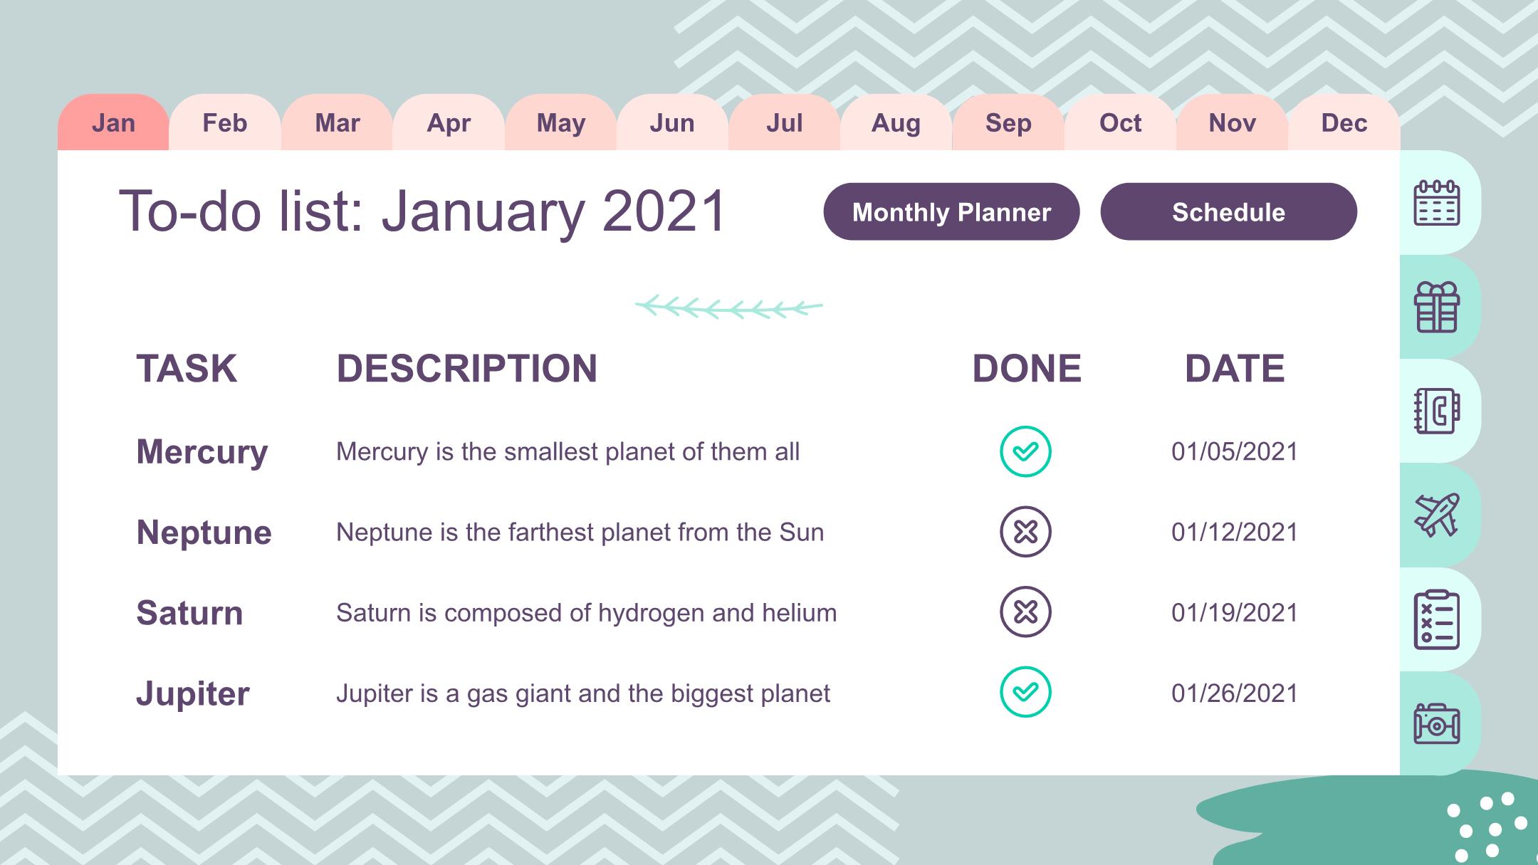Toggle Saturn's not-done cross mark
1538x865 pixels.
coord(1025,612)
